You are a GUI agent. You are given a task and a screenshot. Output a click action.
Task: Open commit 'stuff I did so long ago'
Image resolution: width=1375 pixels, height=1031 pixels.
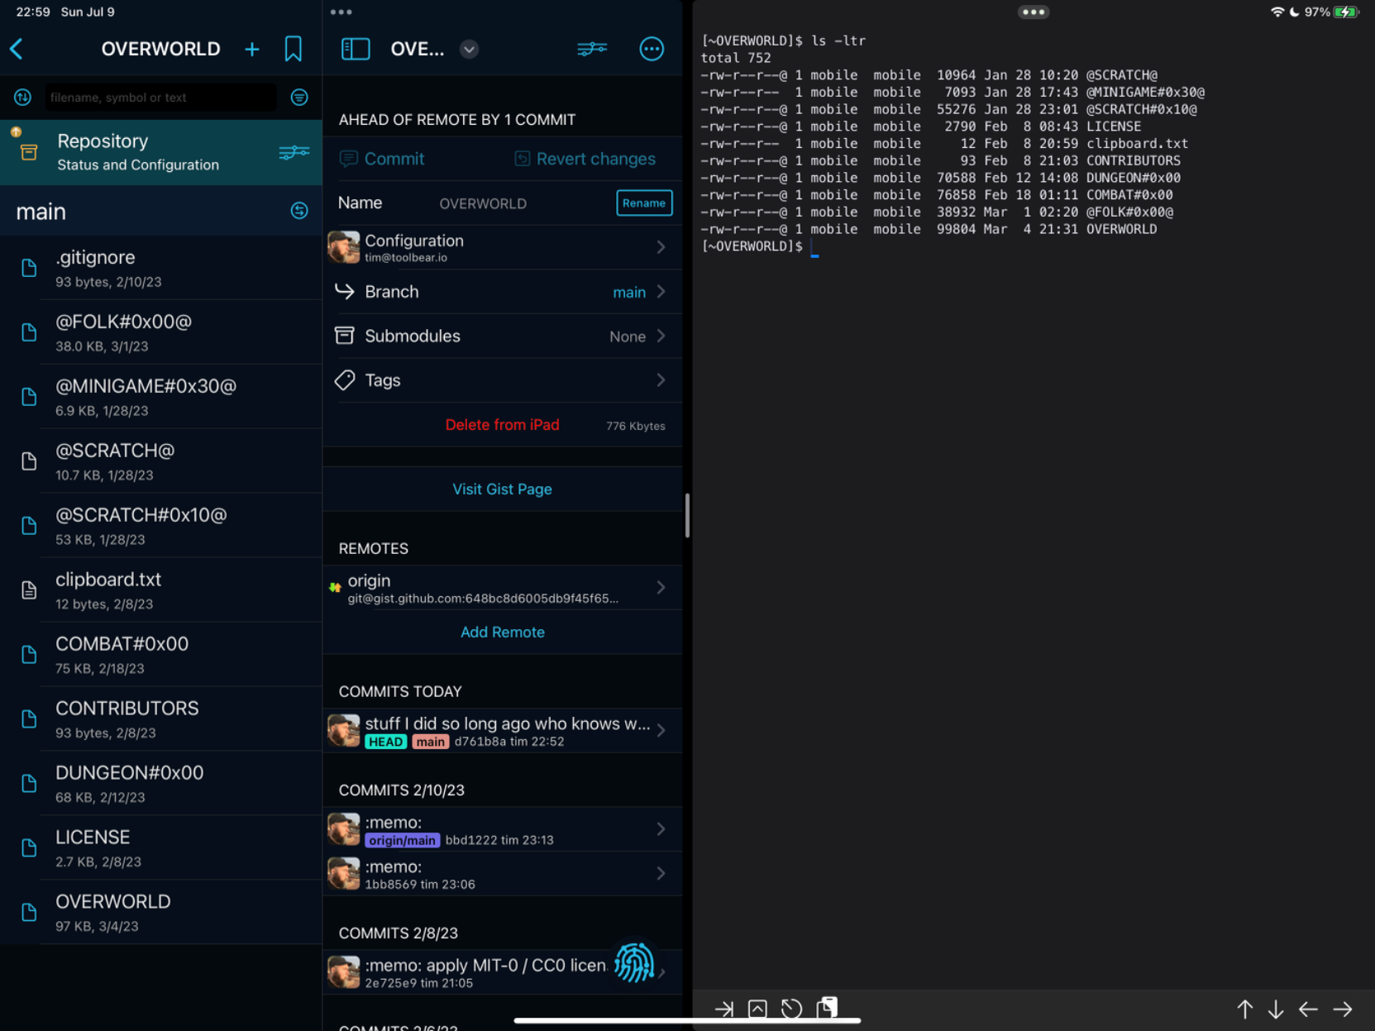(x=503, y=731)
